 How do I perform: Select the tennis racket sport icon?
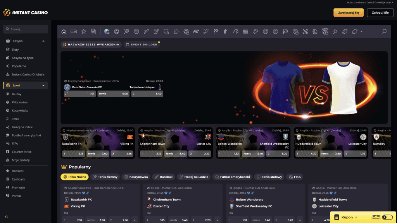pyautogui.click(x=126, y=31)
